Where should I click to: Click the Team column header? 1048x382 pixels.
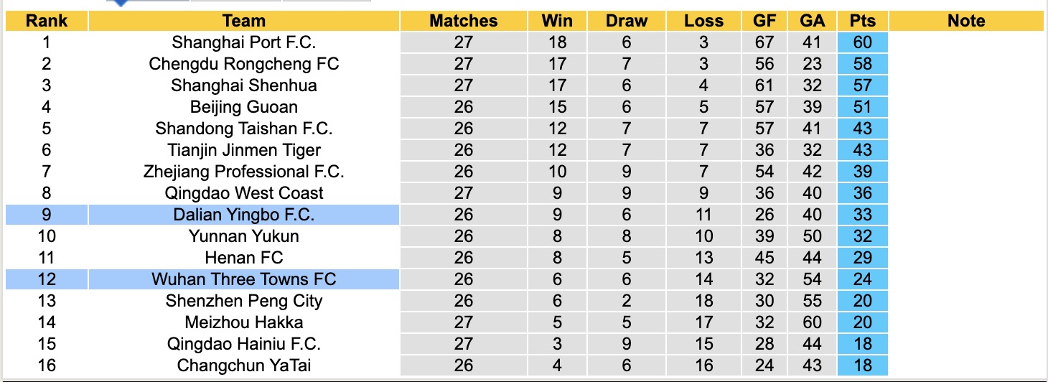coord(243,21)
